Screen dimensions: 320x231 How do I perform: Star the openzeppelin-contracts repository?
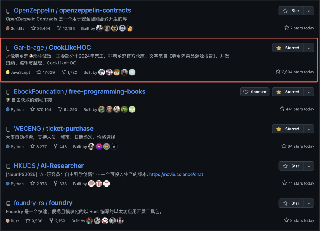(x=291, y=11)
